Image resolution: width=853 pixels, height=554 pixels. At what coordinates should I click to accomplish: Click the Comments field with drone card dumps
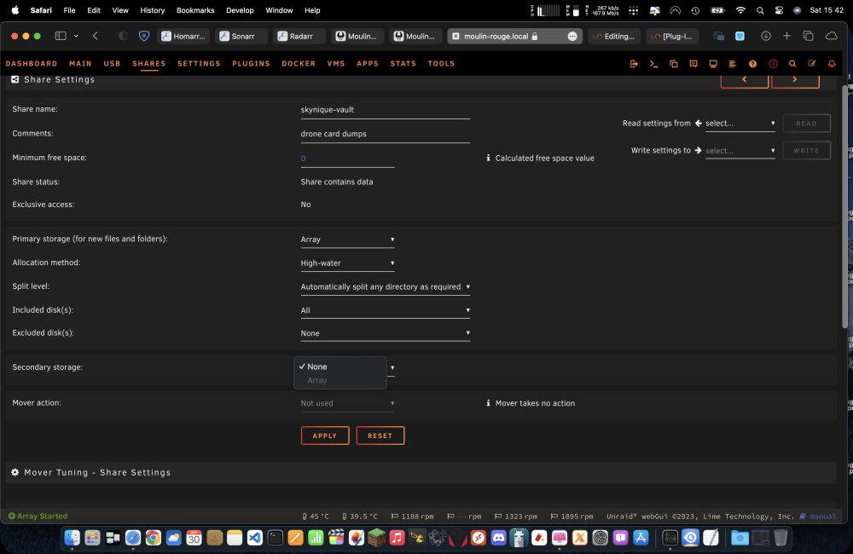[386, 135]
